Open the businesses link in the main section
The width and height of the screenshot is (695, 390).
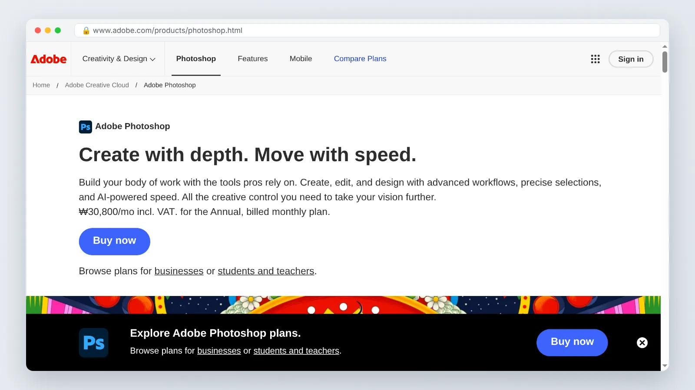click(179, 271)
